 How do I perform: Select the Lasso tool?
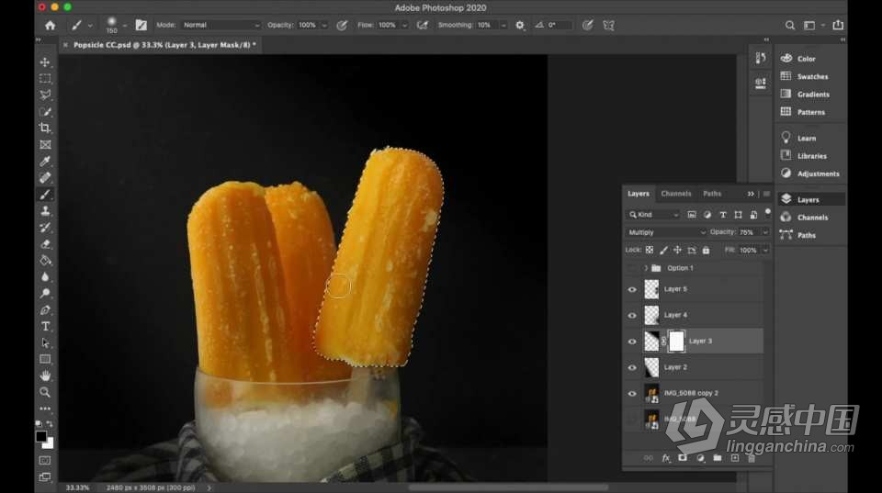pos(45,95)
